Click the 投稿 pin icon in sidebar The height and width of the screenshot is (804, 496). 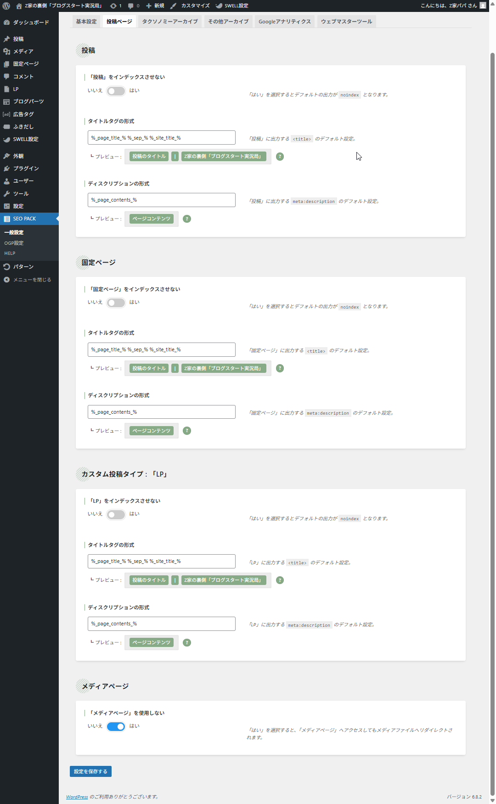click(6, 39)
